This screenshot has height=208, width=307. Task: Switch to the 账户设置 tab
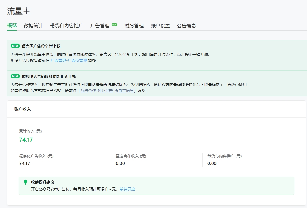click(160, 26)
